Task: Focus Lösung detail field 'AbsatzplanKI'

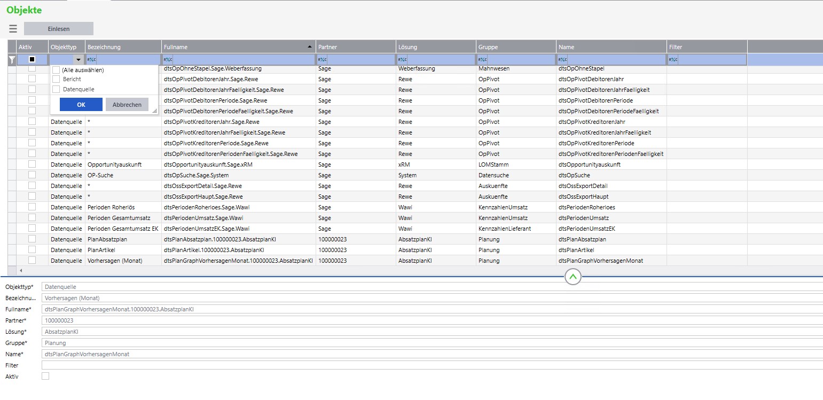Action: pyautogui.click(x=432, y=332)
